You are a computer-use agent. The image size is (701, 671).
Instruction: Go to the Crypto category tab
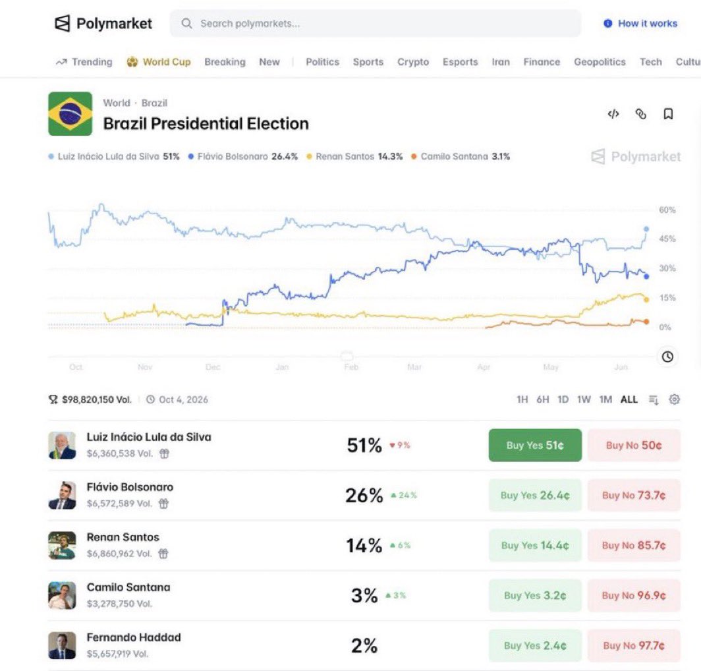[413, 62]
